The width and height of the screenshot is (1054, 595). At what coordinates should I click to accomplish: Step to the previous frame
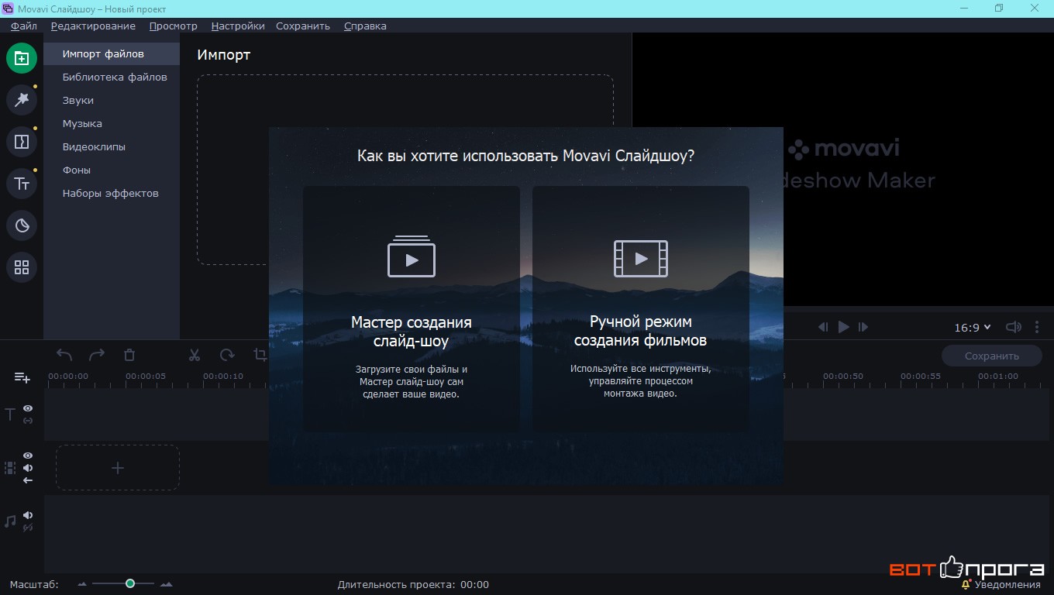coord(824,327)
